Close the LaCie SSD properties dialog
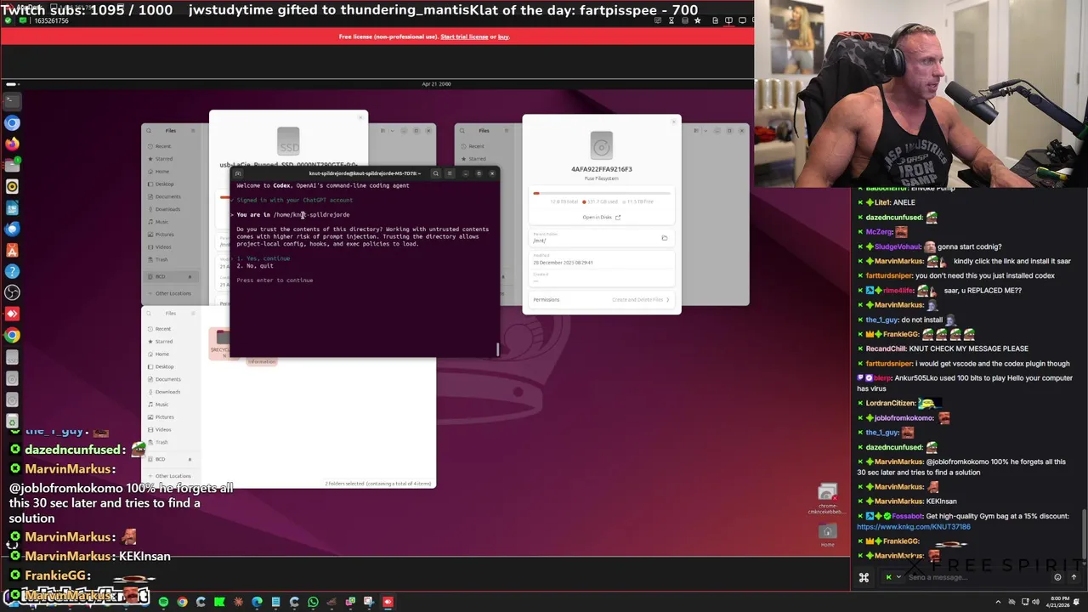Image resolution: width=1088 pixels, height=612 pixels. tap(361, 117)
